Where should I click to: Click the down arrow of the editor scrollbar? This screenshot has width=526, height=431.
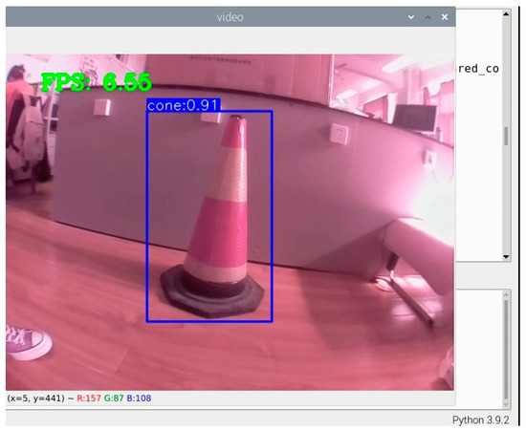506,257
